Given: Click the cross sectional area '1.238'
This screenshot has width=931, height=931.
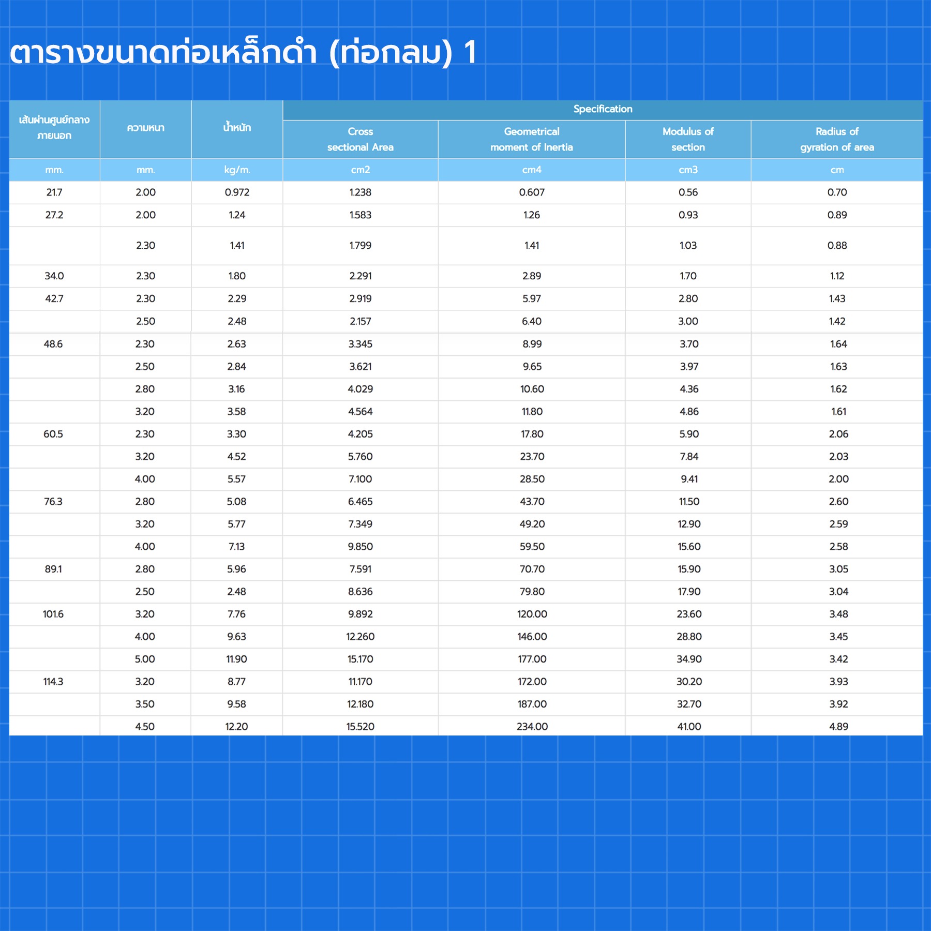Looking at the screenshot, I should click(x=361, y=192).
